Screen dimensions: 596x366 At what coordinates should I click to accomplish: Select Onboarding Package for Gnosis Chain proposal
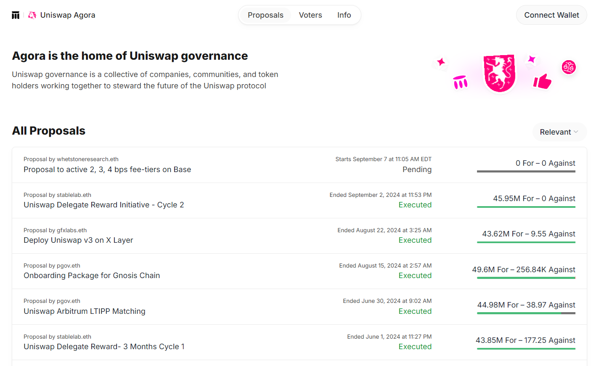pyautogui.click(x=92, y=276)
